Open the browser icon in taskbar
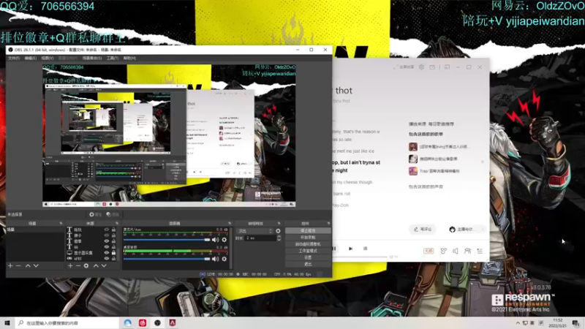 coord(127,322)
